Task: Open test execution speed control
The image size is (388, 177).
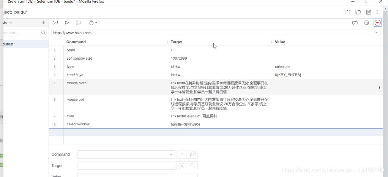Action: pos(91,23)
